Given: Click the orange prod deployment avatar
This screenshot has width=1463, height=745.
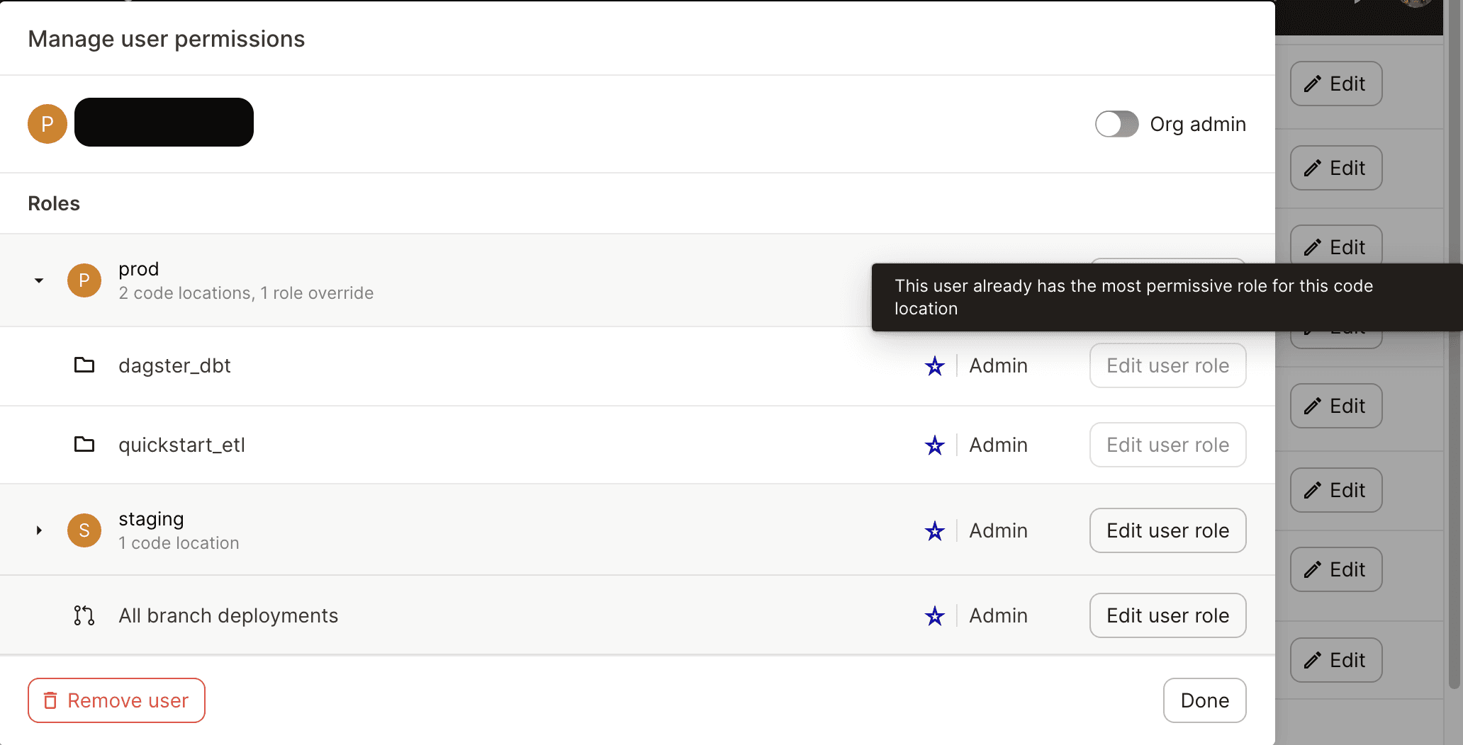Looking at the screenshot, I should 84,280.
